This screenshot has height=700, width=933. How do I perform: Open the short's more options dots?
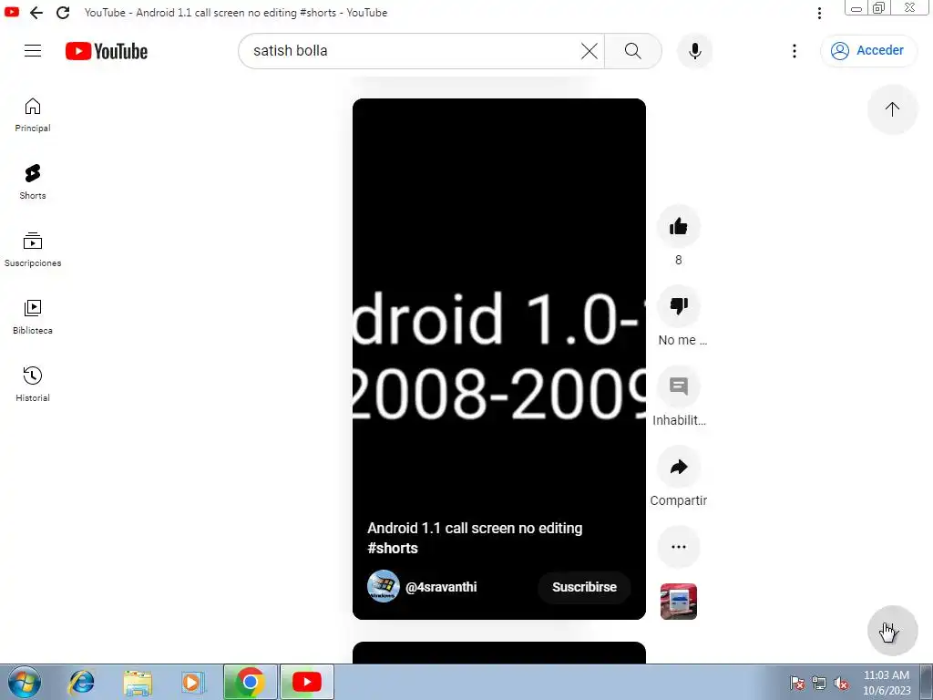tap(678, 547)
